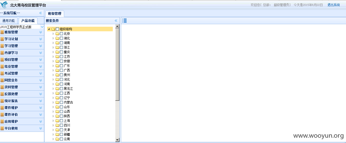This screenshot has height=143, width=346.
Task: Expand the 广西 tree node
Action: [x=53, y=70]
